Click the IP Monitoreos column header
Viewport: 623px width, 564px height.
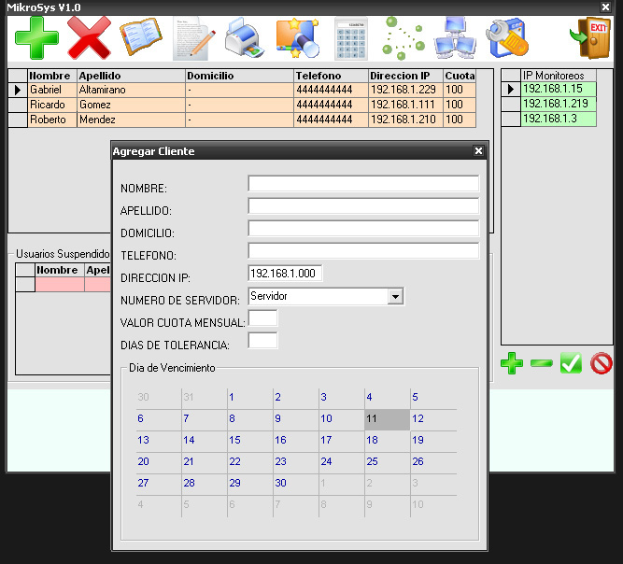pyautogui.click(x=559, y=75)
